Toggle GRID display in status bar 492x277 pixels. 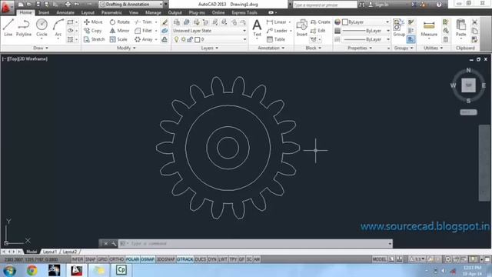click(102, 259)
